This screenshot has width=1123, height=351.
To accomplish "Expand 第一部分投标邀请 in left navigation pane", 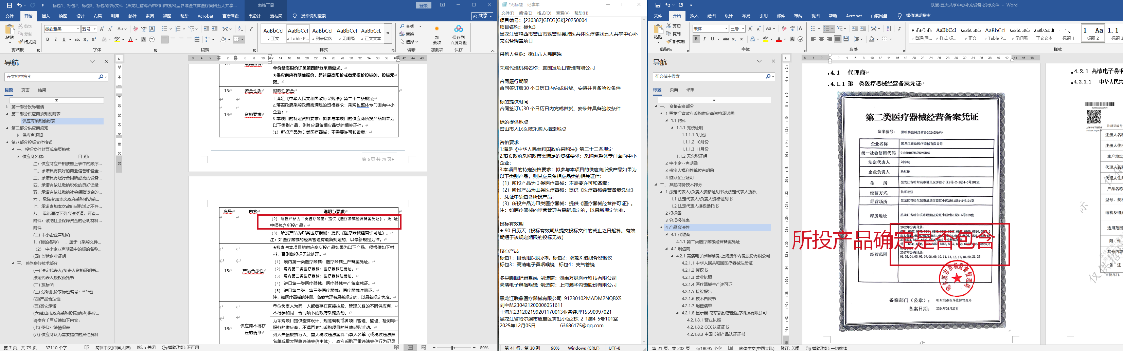I will coord(7,107).
